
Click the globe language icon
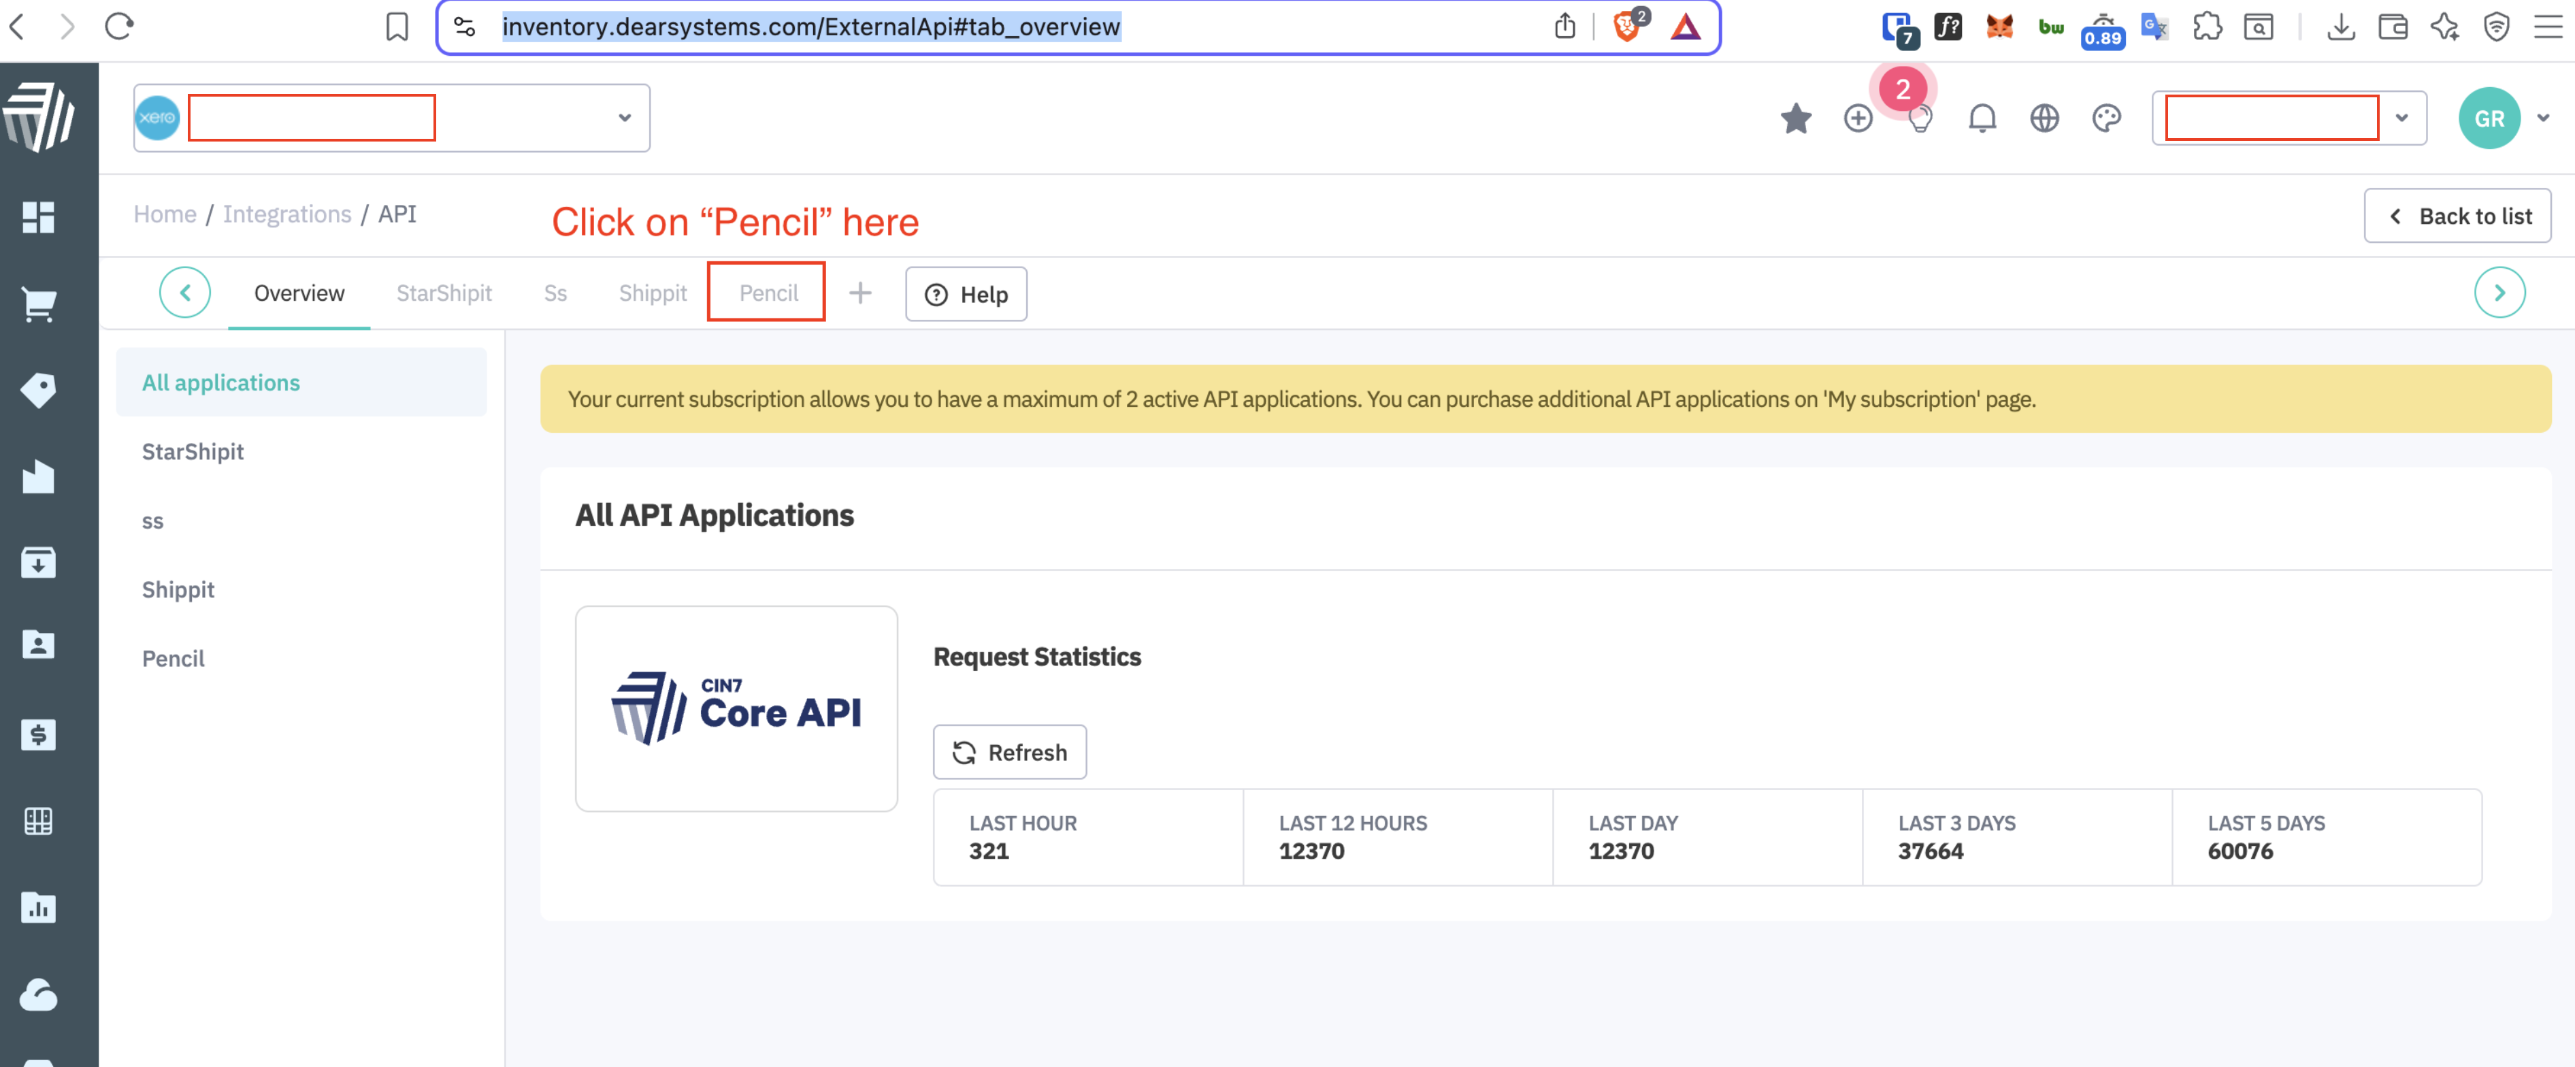[2044, 118]
